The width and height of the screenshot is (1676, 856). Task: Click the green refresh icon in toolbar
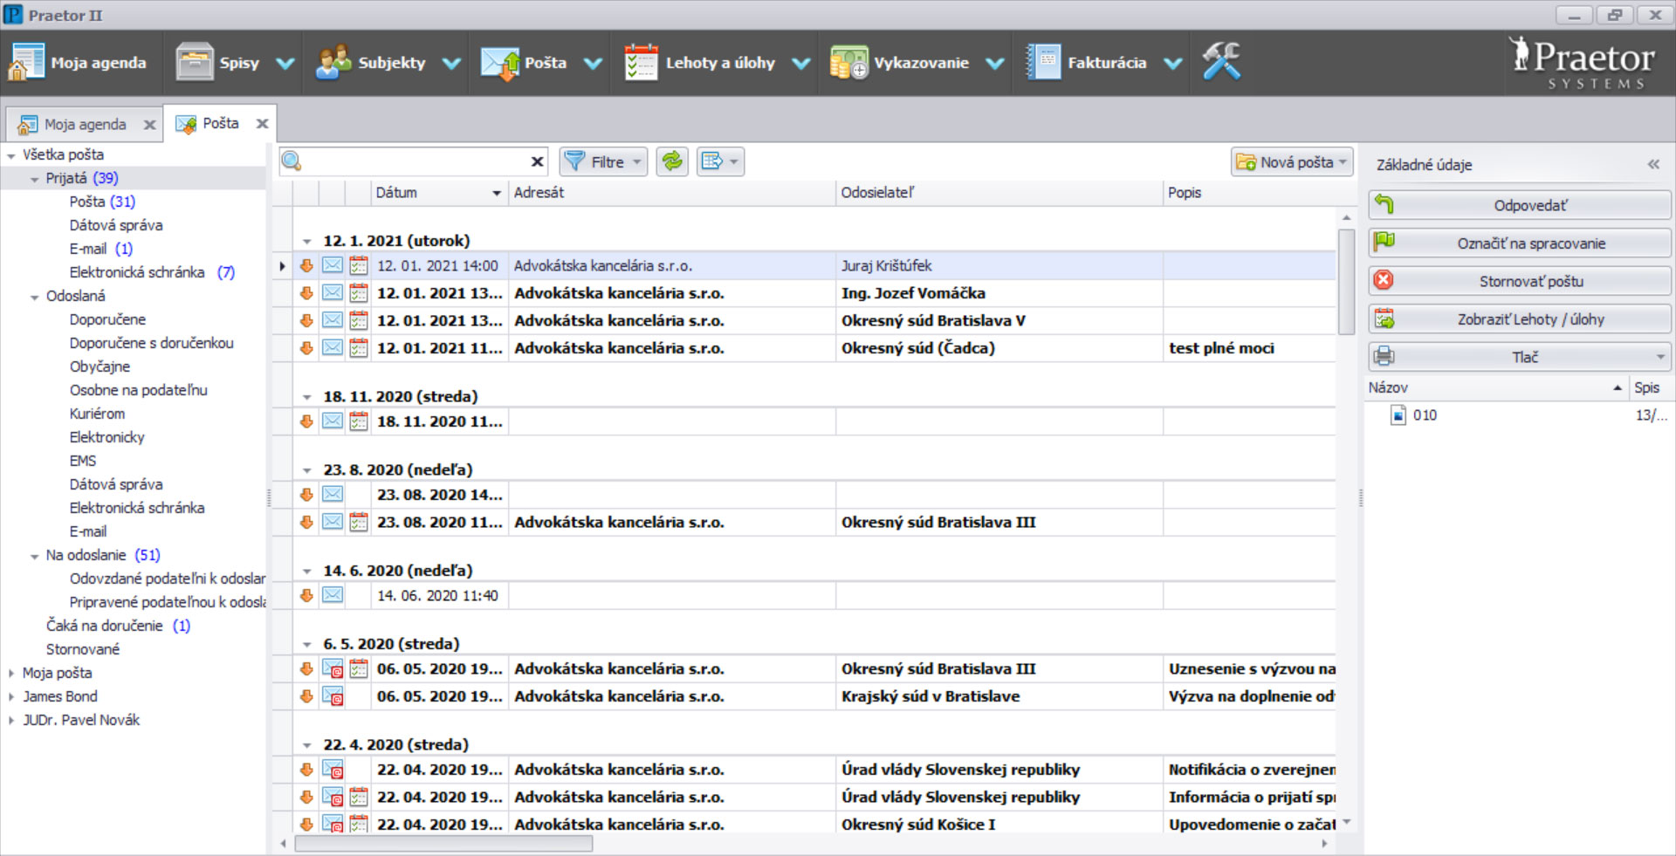click(672, 161)
